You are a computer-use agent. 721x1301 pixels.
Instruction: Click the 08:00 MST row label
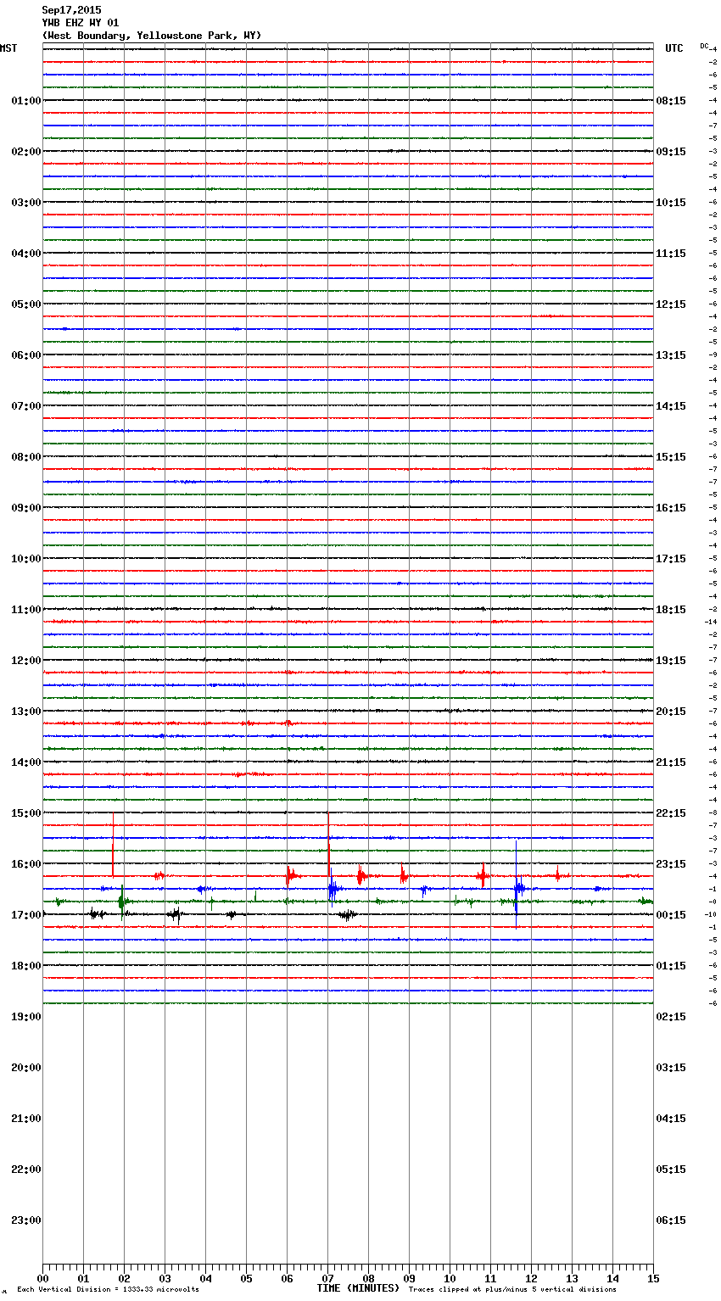pos(26,457)
